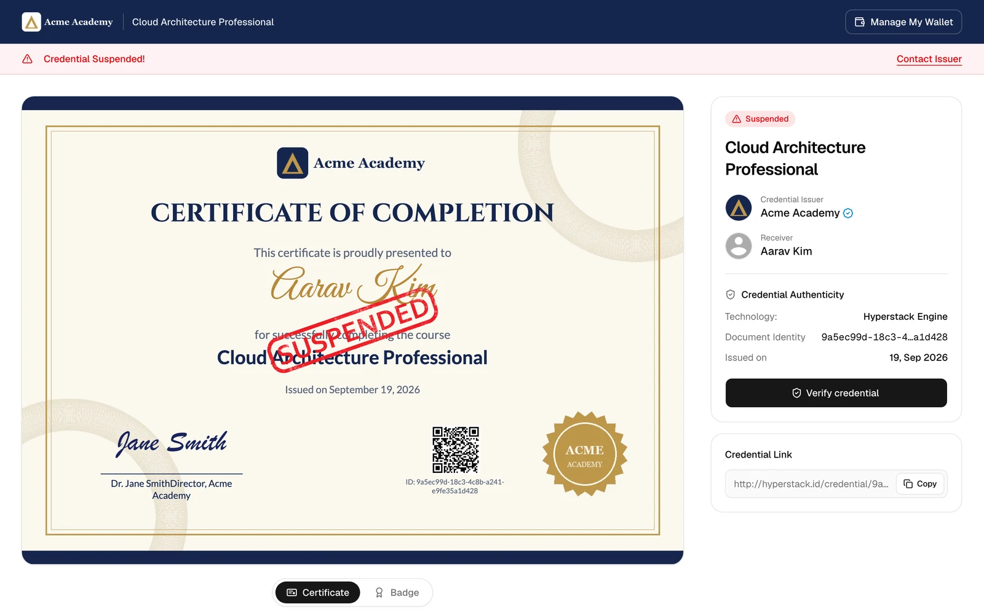Click the Acme Academy logo in header
This screenshot has width=984, height=615.
click(68, 22)
